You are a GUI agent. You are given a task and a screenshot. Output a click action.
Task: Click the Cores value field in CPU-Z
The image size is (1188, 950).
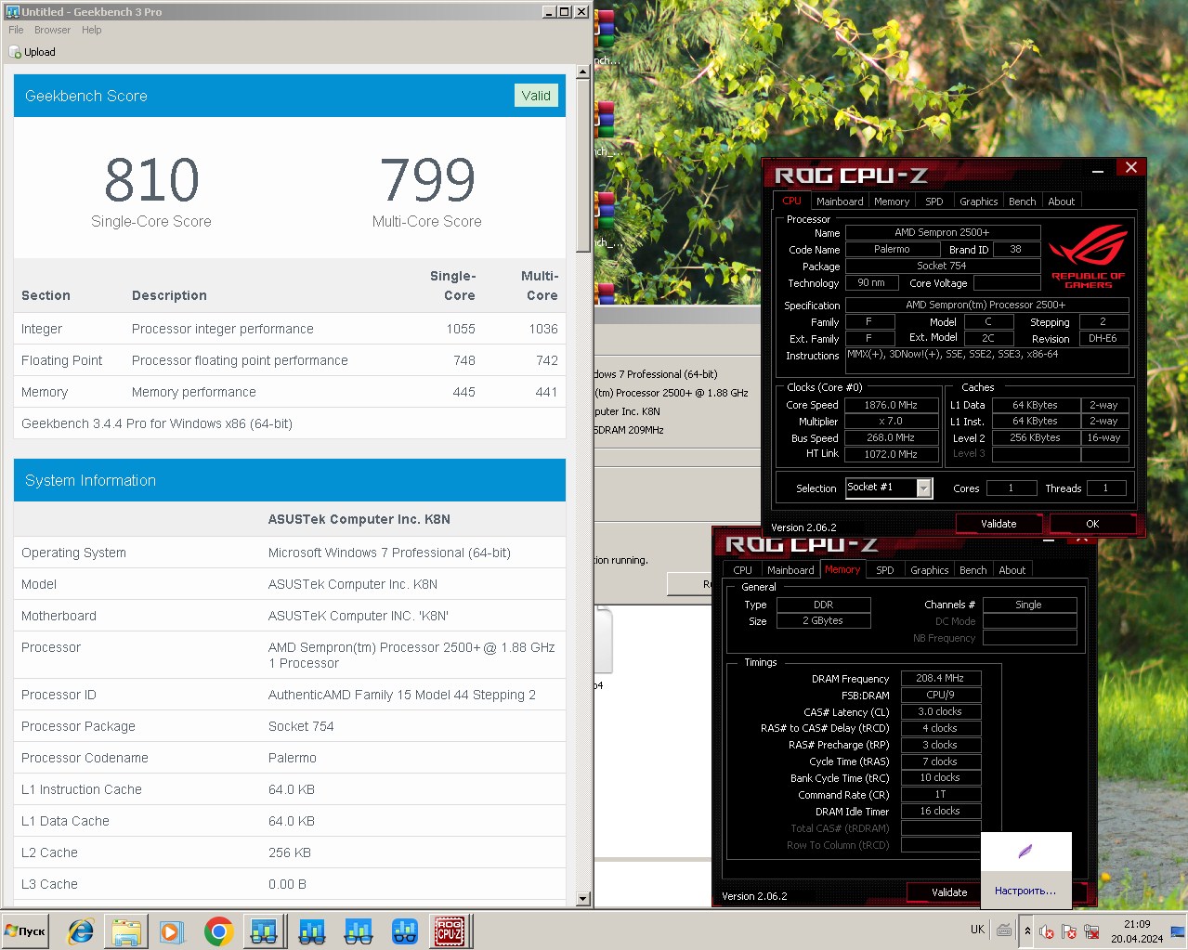[1011, 488]
